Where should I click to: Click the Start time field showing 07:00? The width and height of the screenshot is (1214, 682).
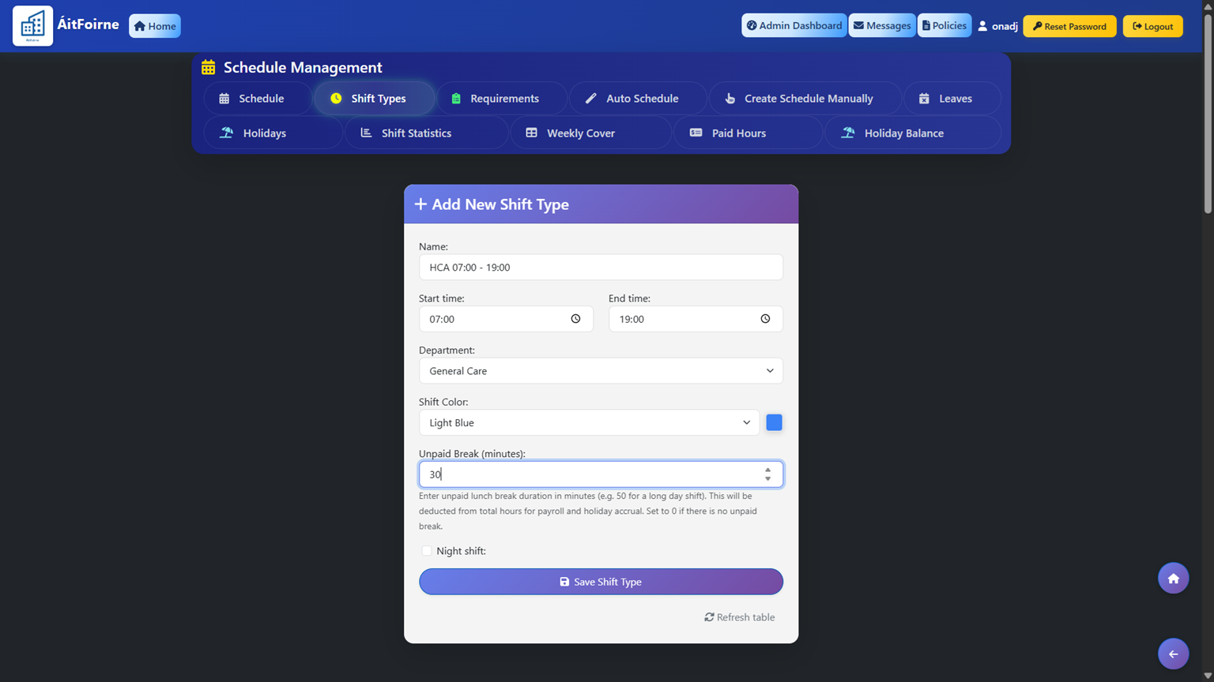pyautogui.click(x=506, y=319)
